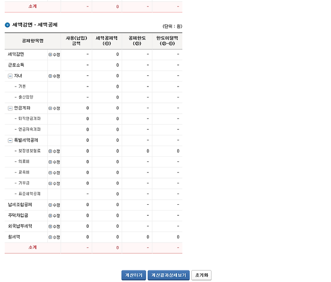Click the 공제한도 column header
Viewport: 331px width, 282px height.
[x=137, y=41]
